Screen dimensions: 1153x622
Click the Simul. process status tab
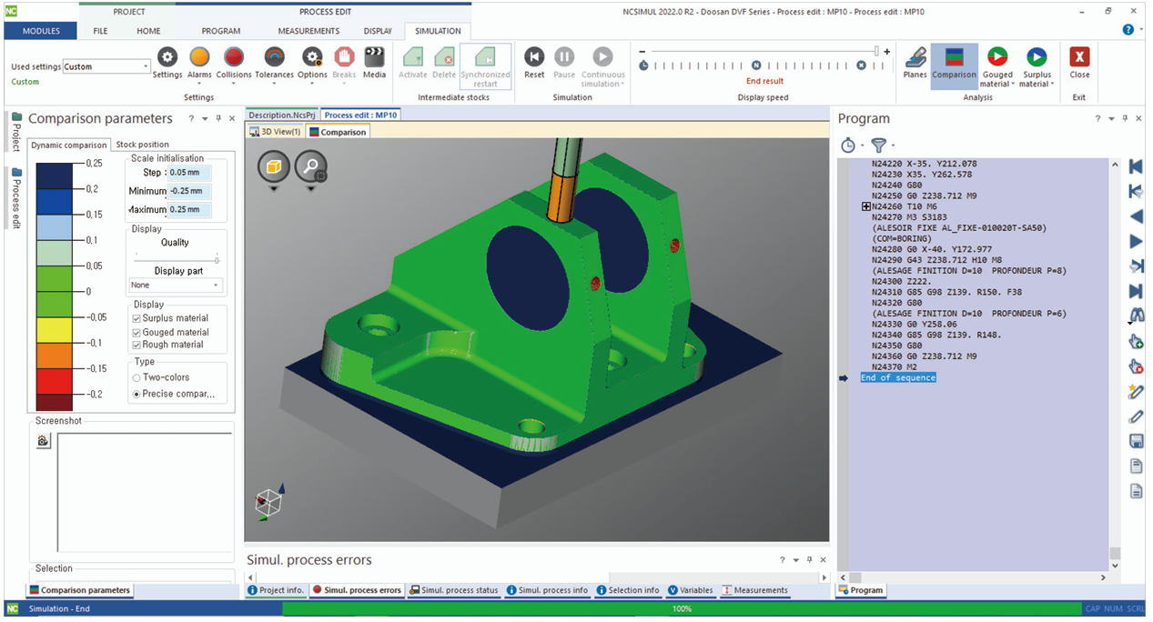[453, 590]
